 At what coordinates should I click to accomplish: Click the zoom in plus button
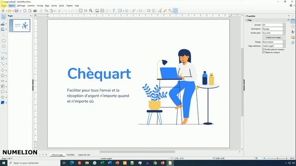pos(287,159)
